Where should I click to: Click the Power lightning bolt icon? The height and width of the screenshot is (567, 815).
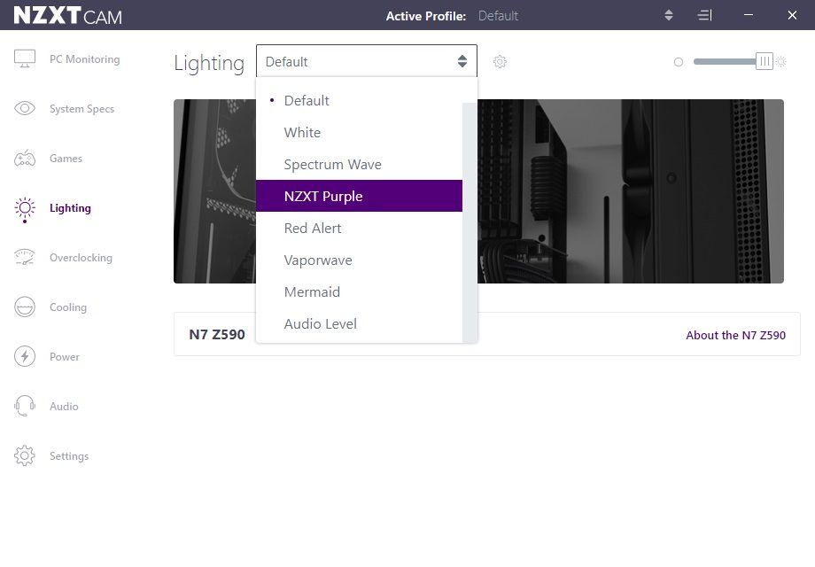tap(25, 356)
